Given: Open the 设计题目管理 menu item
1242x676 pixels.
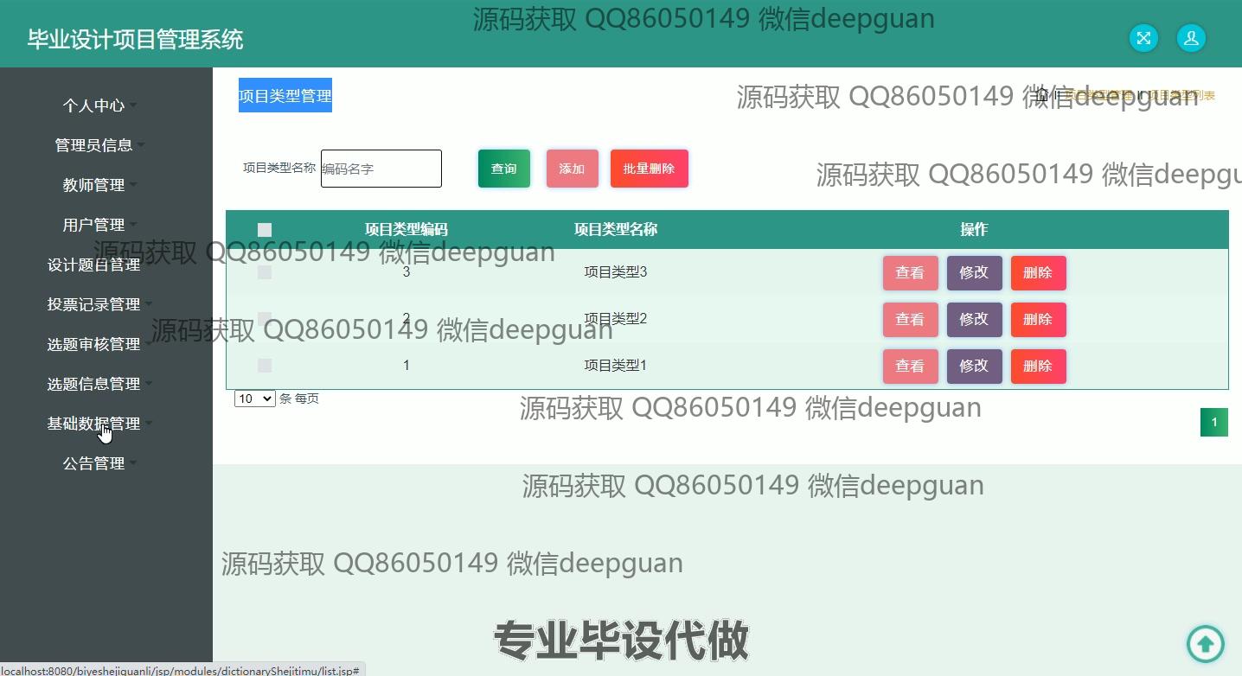Looking at the screenshot, I should click(94, 265).
